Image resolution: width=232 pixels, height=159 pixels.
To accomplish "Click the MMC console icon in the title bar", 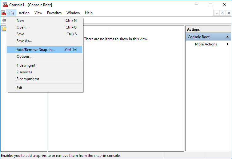I will (x=5, y=5).
